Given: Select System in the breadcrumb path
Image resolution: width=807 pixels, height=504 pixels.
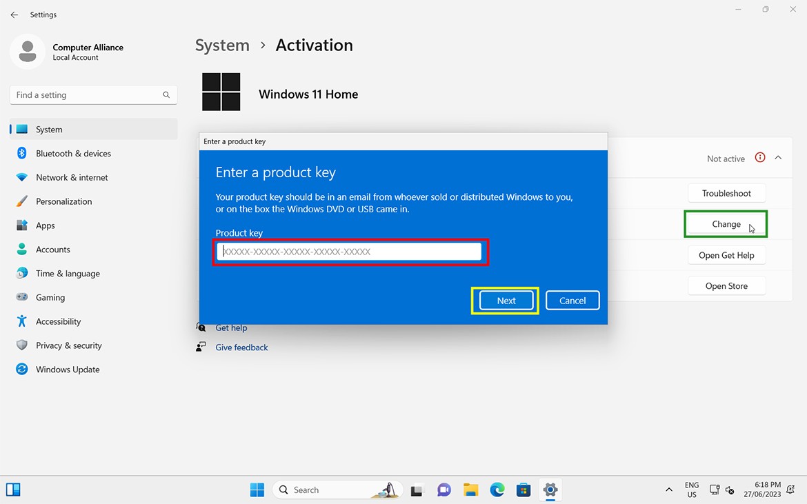Looking at the screenshot, I should pyautogui.click(x=222, y=45).
